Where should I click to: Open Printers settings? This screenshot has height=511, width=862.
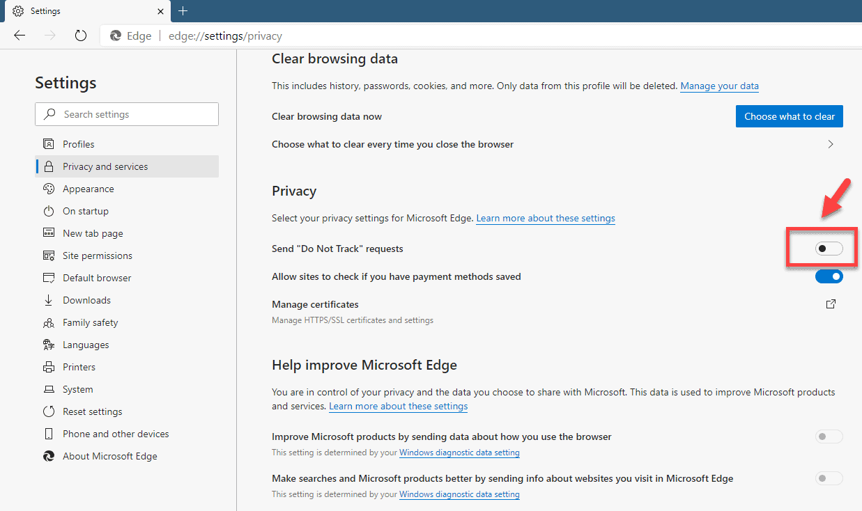(x=127, y=367)
